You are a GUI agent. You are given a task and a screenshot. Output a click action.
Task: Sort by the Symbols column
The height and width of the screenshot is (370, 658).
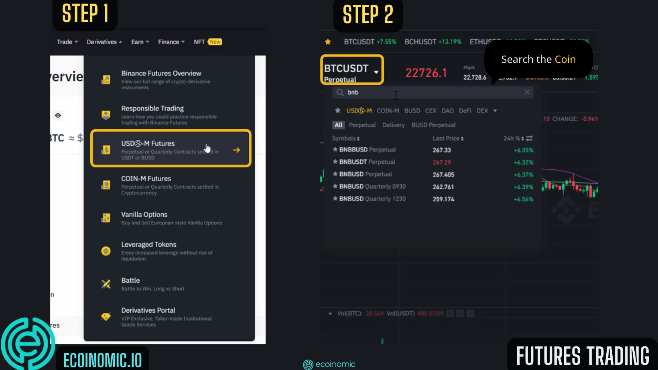coord(346,139)
